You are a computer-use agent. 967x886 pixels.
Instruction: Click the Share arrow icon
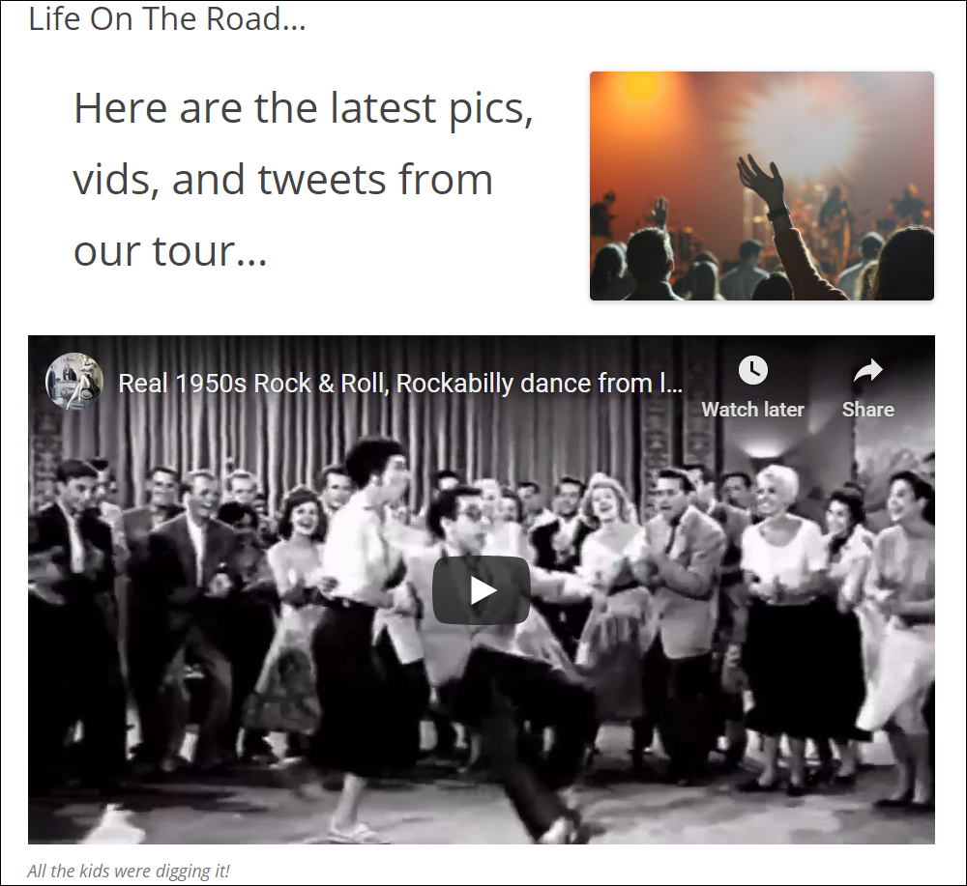[867, 370]
